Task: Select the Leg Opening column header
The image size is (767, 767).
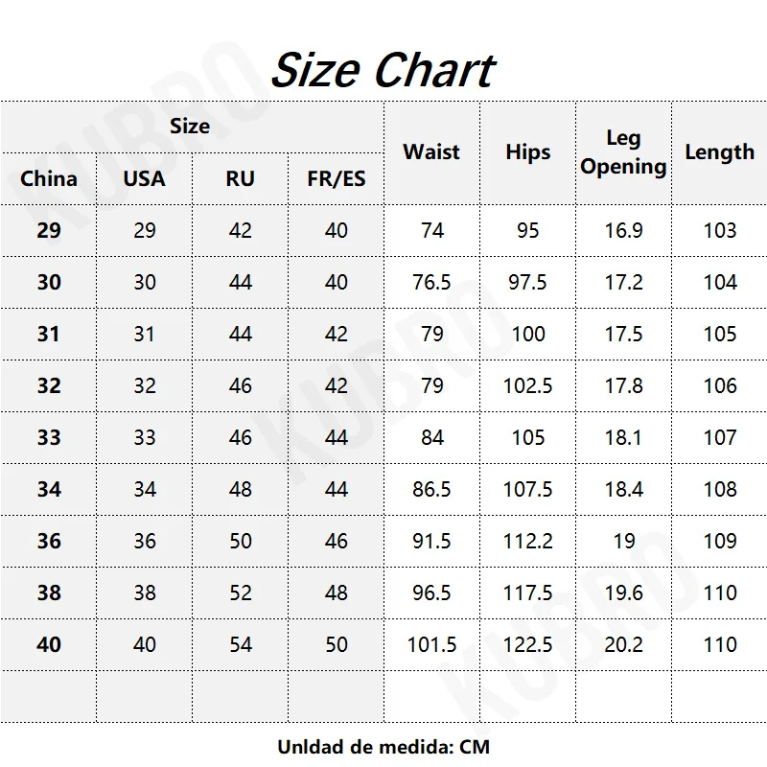Action: [623, 152]
